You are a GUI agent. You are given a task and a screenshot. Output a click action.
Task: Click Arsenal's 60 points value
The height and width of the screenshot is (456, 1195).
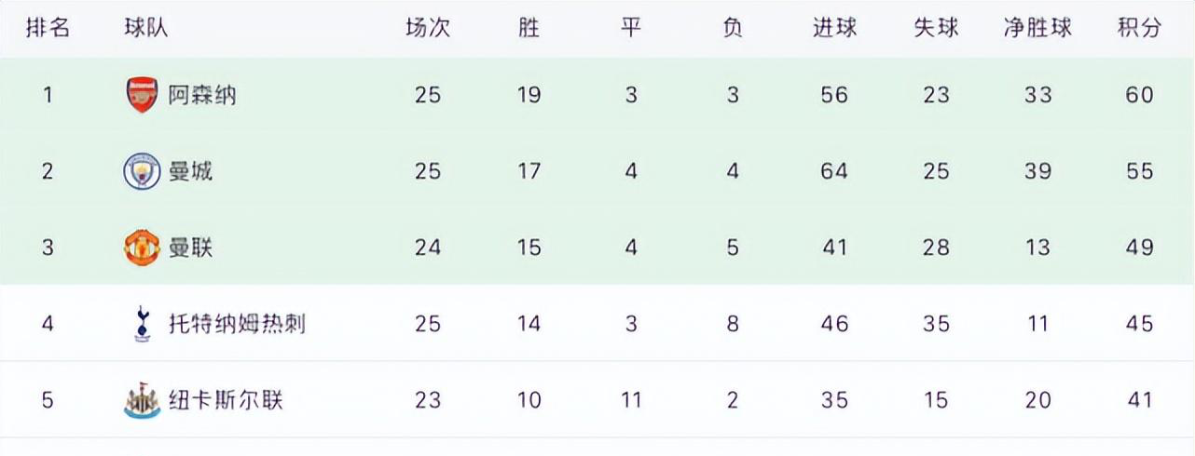1139,95
